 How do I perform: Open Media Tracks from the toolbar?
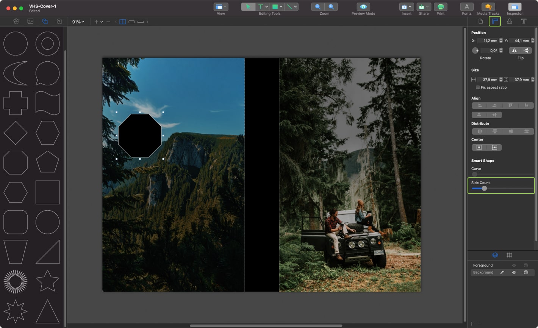tap(488, 7)
